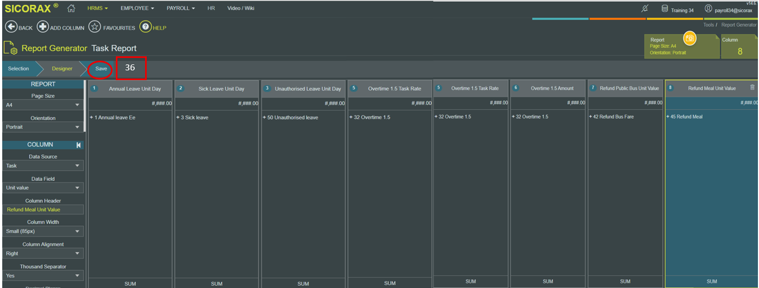The image size is (759, 288).
Task: Open the Column Alignment Right dropdown
Action: 43,253
